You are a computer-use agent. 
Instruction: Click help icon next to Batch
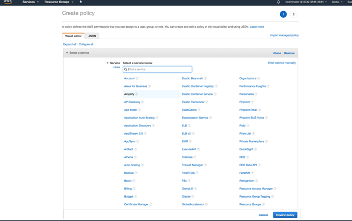134,181
